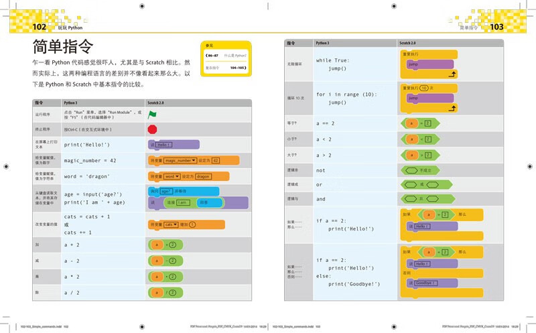Image resolution: width=536 pixels, height=333 pixels.
Task: Click the 否则 else label in if-else block
Action: pyautogui.click(x=407, y=273)
